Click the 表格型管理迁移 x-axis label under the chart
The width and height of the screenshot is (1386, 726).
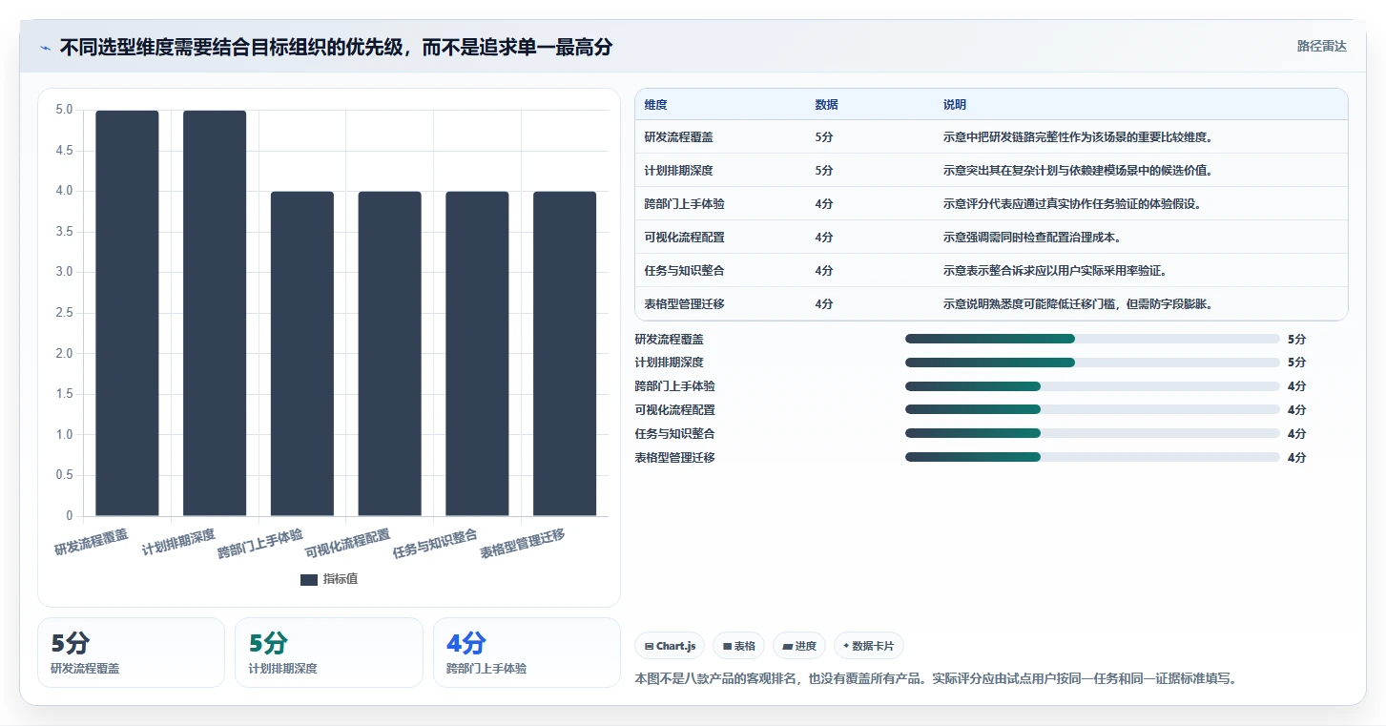[x=523, y=544]
